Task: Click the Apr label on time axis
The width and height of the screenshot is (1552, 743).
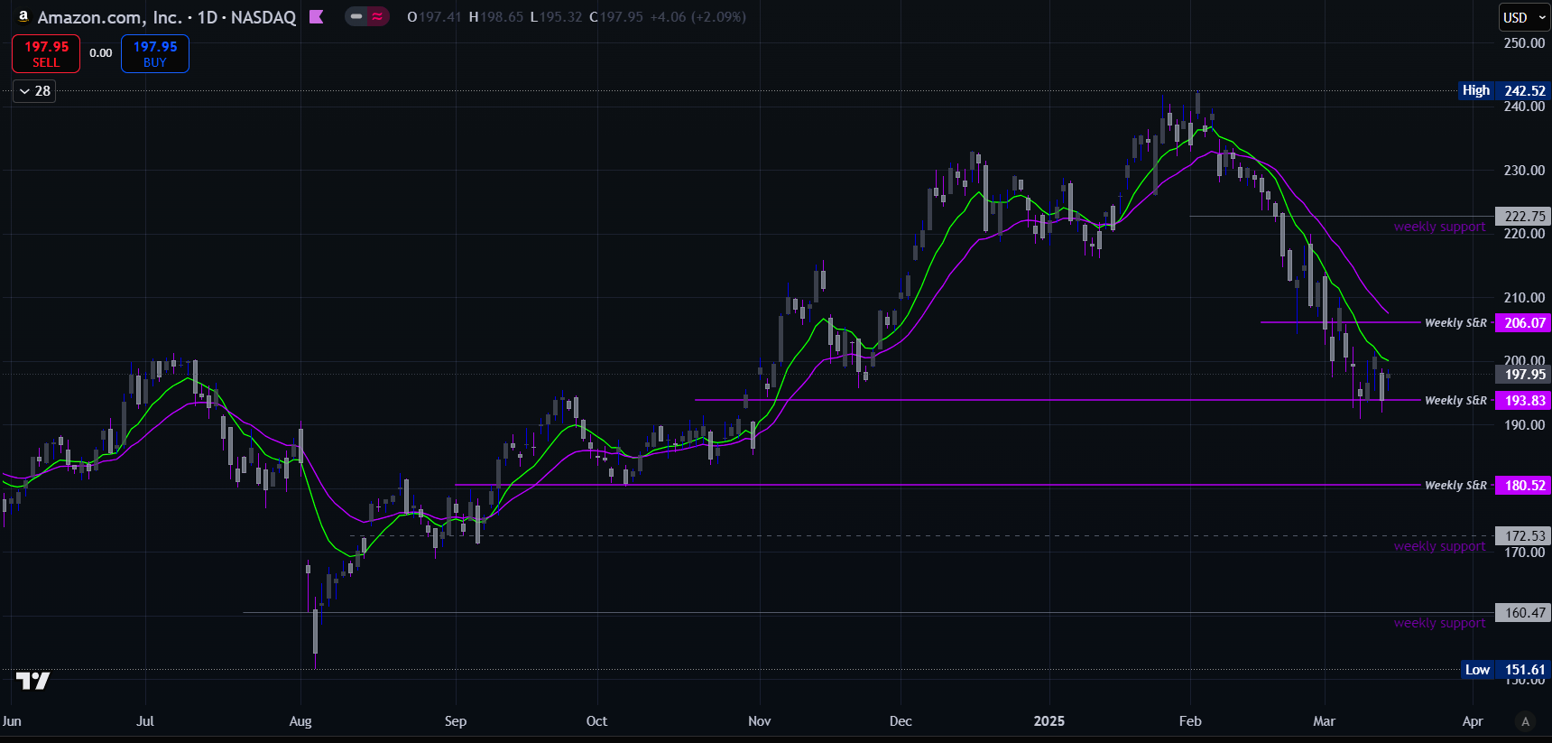Action: (x=1473, y=721)
